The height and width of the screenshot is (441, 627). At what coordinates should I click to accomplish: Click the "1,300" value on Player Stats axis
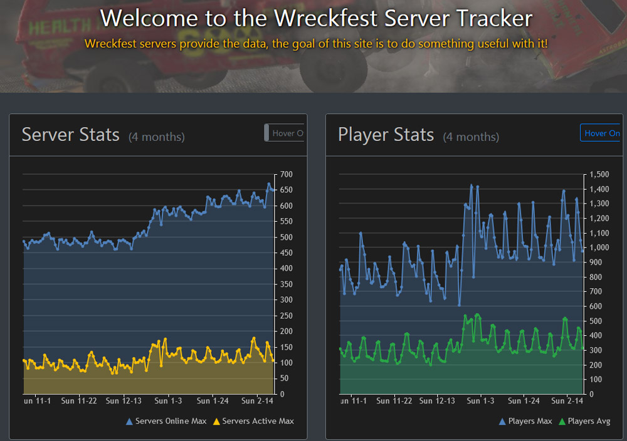(x=599, y=204)
